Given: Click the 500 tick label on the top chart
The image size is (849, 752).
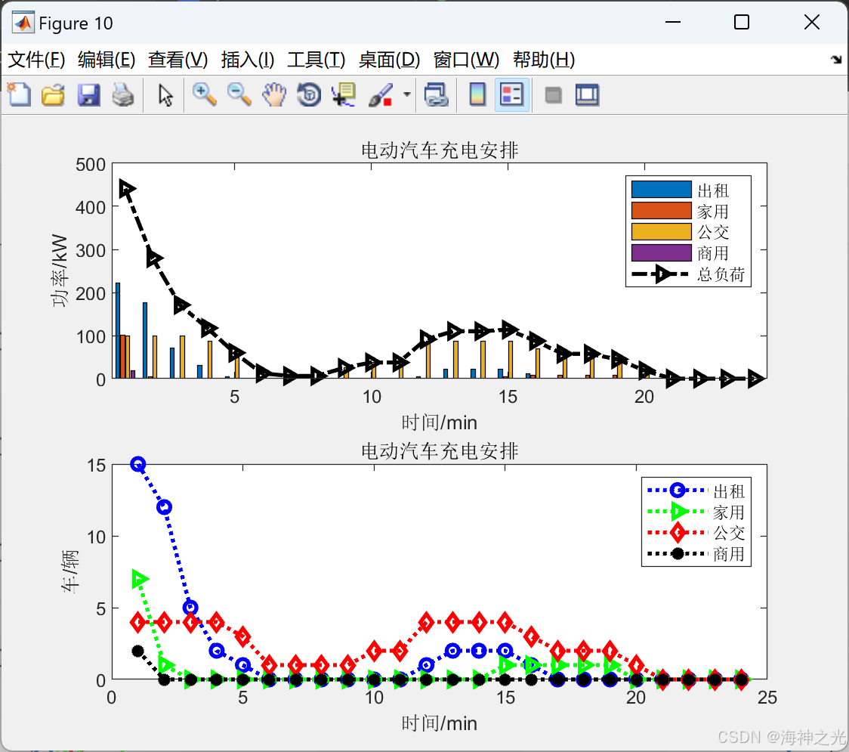Looking at the screenshot, I should (91, 164).
